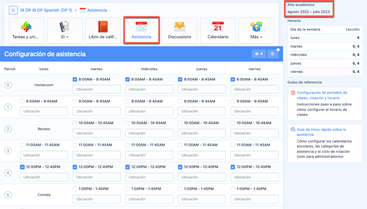The width and height of the screenshot is (367, 209).
Task: Click the students count button showing 4
Action: pyautogui.click(x=259, y=54)
